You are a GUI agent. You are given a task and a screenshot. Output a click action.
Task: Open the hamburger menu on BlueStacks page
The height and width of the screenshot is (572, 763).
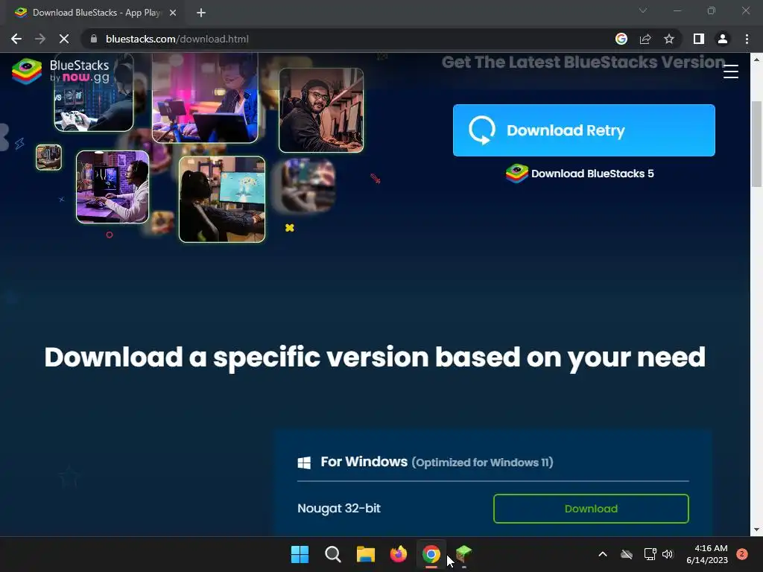coord(730,71)
